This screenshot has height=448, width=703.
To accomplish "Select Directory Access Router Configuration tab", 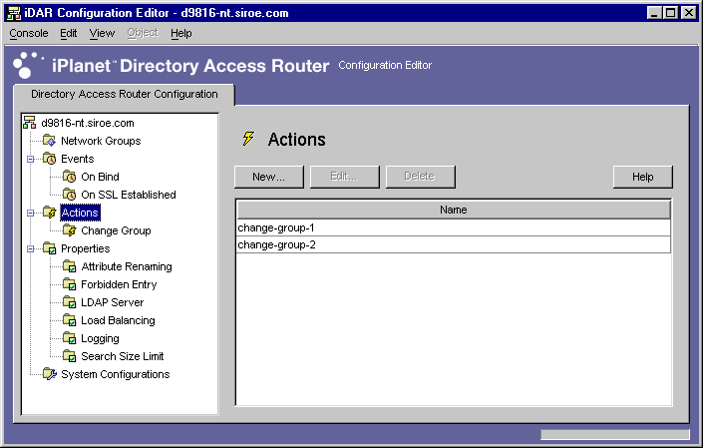I will click(125, 94).
